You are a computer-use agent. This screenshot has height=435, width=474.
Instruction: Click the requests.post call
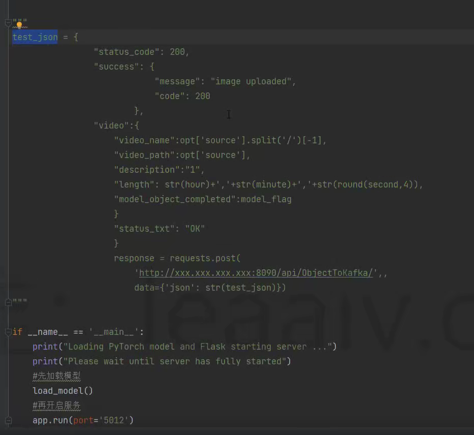[208, 258]
